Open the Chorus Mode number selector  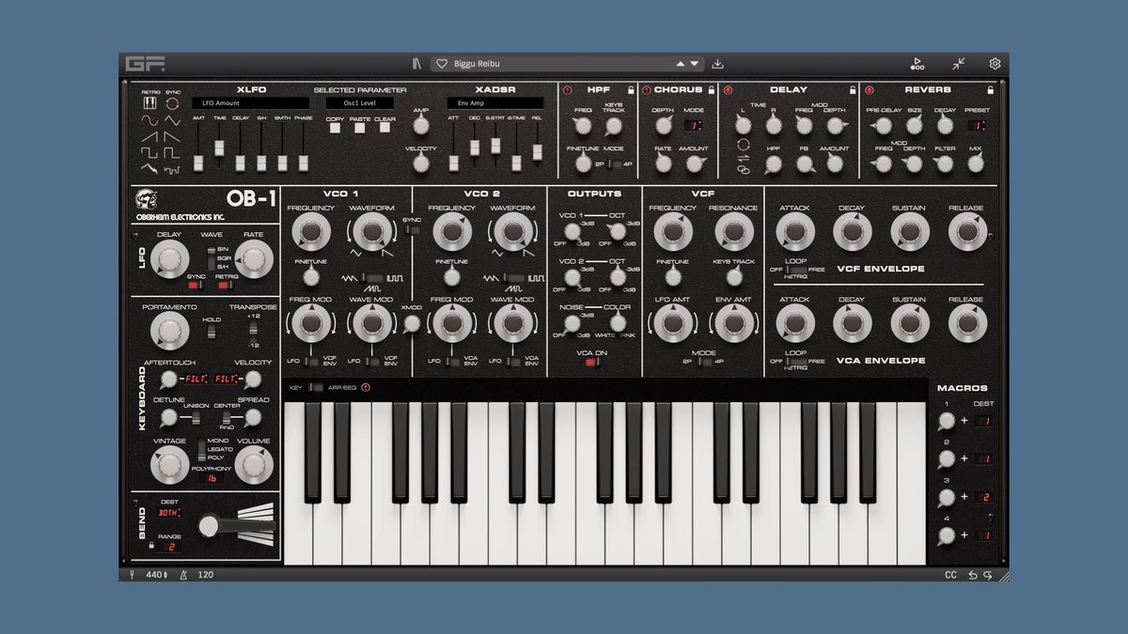click(694, 125)
